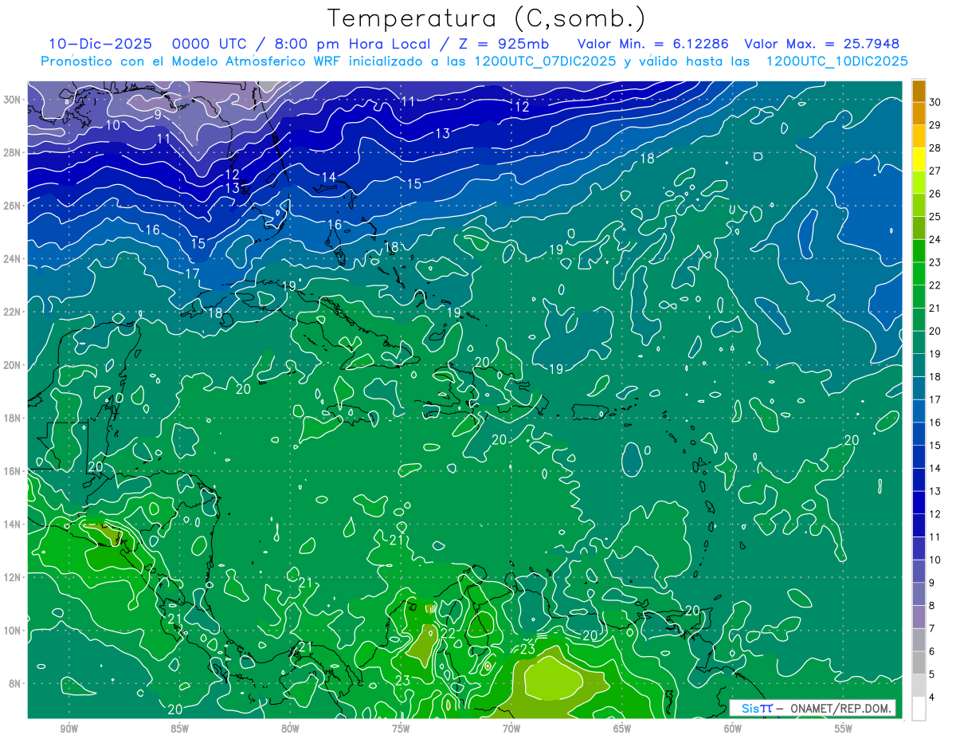Click the "10N" latitude axis label

[12, 631]
